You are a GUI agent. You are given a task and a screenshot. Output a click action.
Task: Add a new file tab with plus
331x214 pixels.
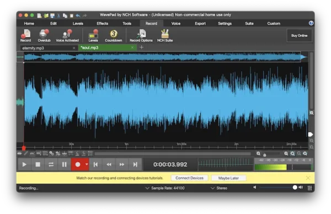(141, 47)
